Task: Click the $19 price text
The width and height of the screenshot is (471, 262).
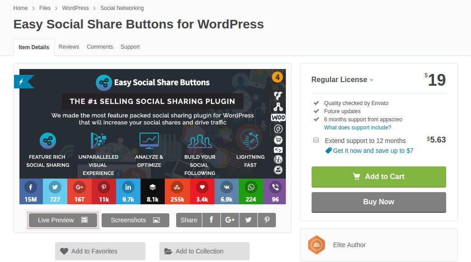Action: click(435, 80)
